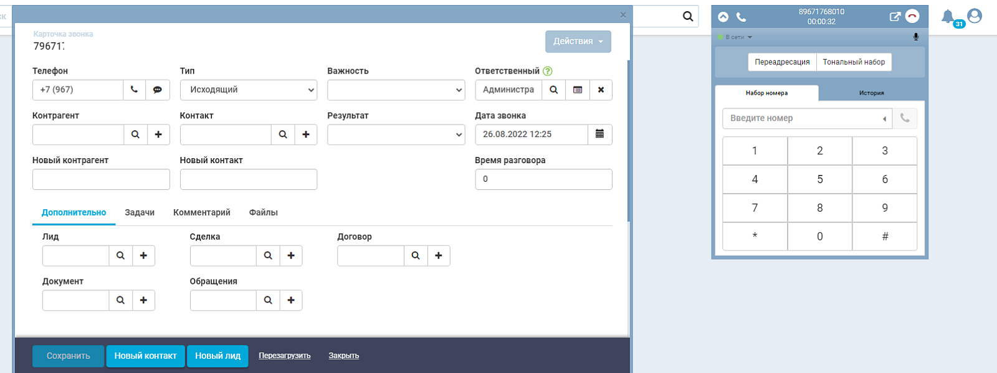Screen dimensions: 997x373
Task: Open the Важность dropdown
Action: [x=396, y=90]
